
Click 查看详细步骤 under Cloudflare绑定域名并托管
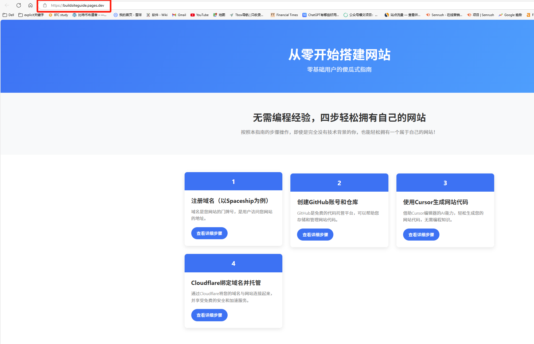point(209,315)
